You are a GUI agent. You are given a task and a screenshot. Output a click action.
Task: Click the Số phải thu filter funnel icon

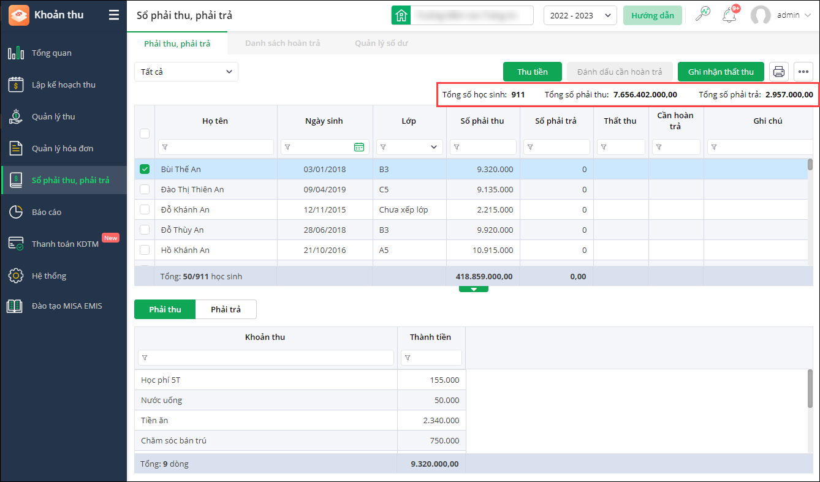[x=457, y=147]
